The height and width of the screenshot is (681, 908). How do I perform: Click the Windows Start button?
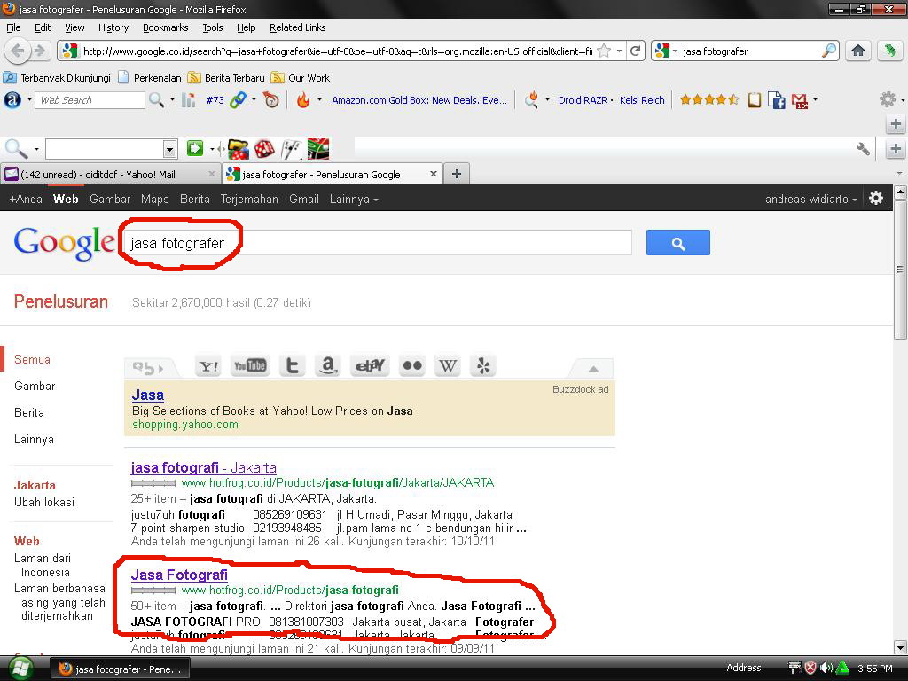click(20, 669)
